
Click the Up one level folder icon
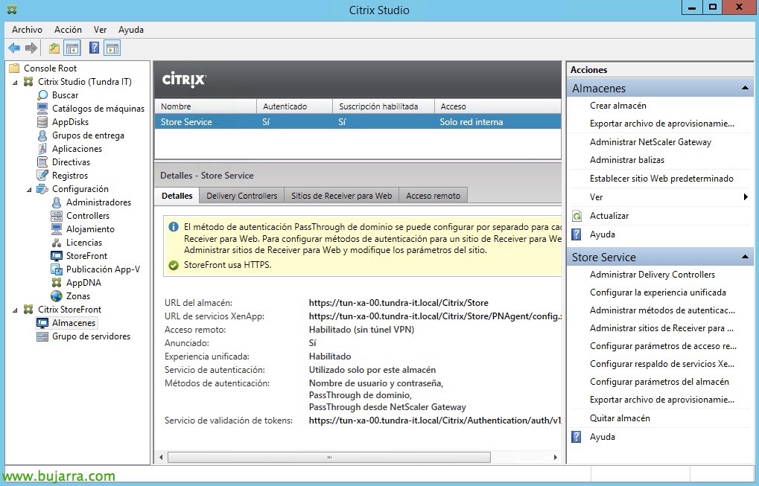pos(54,48)
